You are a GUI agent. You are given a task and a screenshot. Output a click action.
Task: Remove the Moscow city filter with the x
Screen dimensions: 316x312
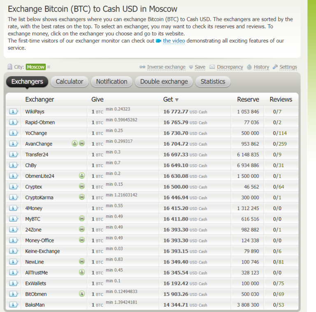pyautogui.click(x=49, y=67)
